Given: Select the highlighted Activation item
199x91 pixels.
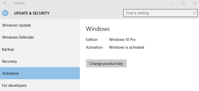Looking at the screenshot, I should click(x=40, y=73).
